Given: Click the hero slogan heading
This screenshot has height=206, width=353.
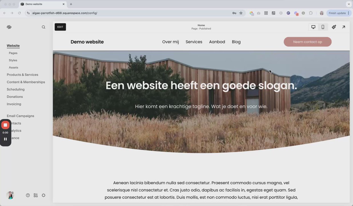Looking at the screenshot, I should 201,86.
